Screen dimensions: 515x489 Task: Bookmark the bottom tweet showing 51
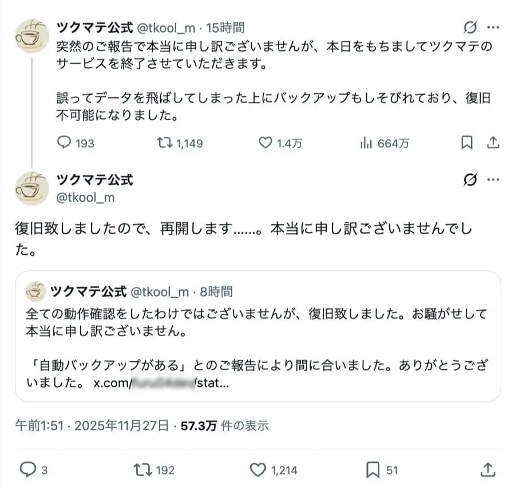point(371,470)
